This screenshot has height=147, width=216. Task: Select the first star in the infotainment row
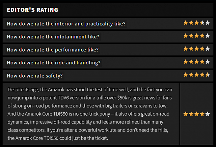tap(186, 36)
